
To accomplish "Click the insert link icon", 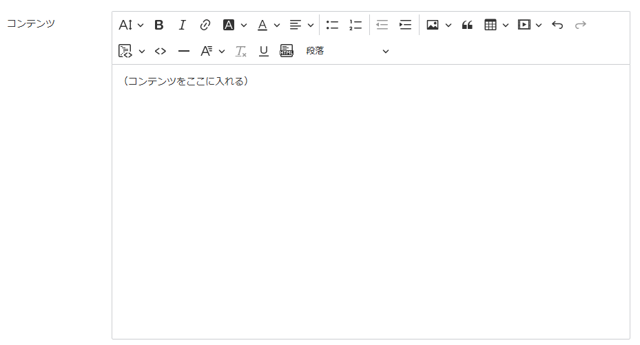I will click(205, 25).
